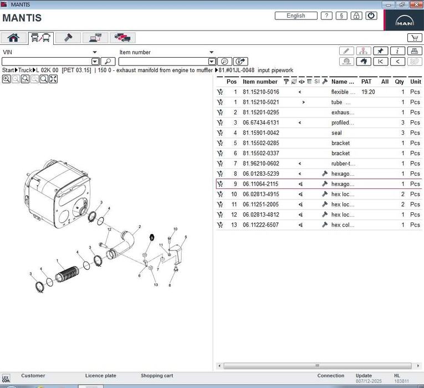The width and height of the screenshot is (424, 388).
Task: Open the legal paragraph (§) button
Action: (341, 16)
